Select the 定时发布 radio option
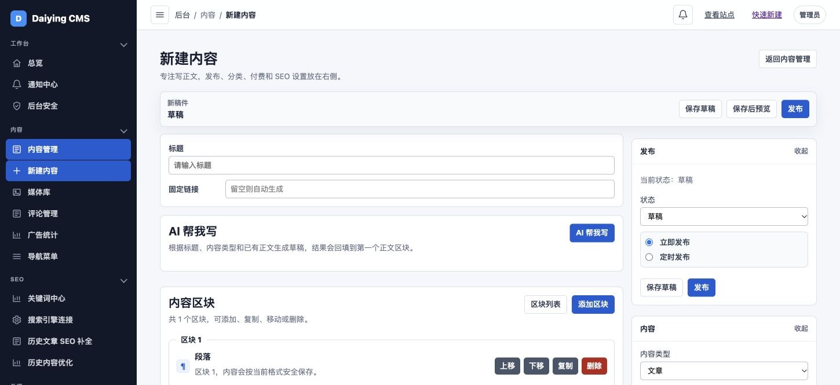The height and width of the screenshot is (385, 840). 649,257
